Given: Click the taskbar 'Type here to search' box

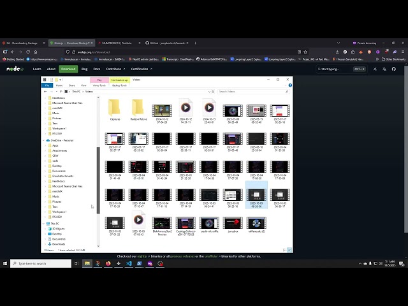Looking at the screenshot, I should pos(41,263).
